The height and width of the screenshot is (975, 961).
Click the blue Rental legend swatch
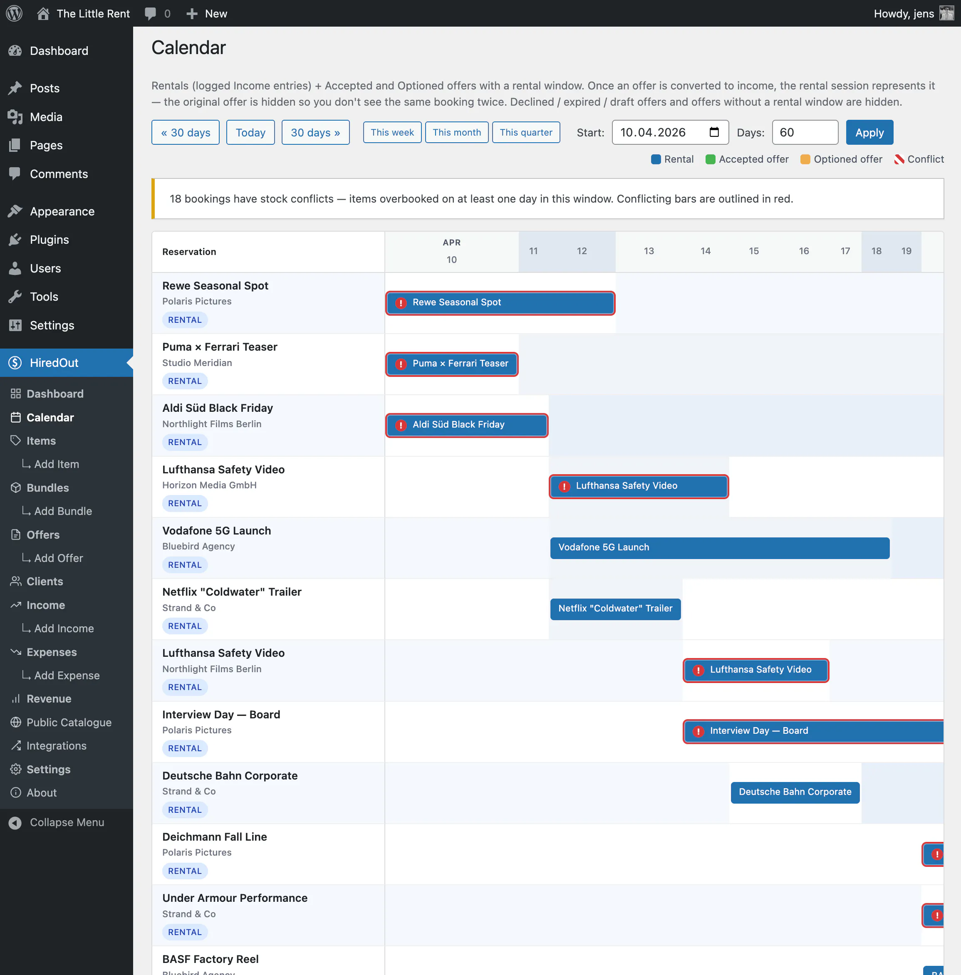tap(656, 159)
